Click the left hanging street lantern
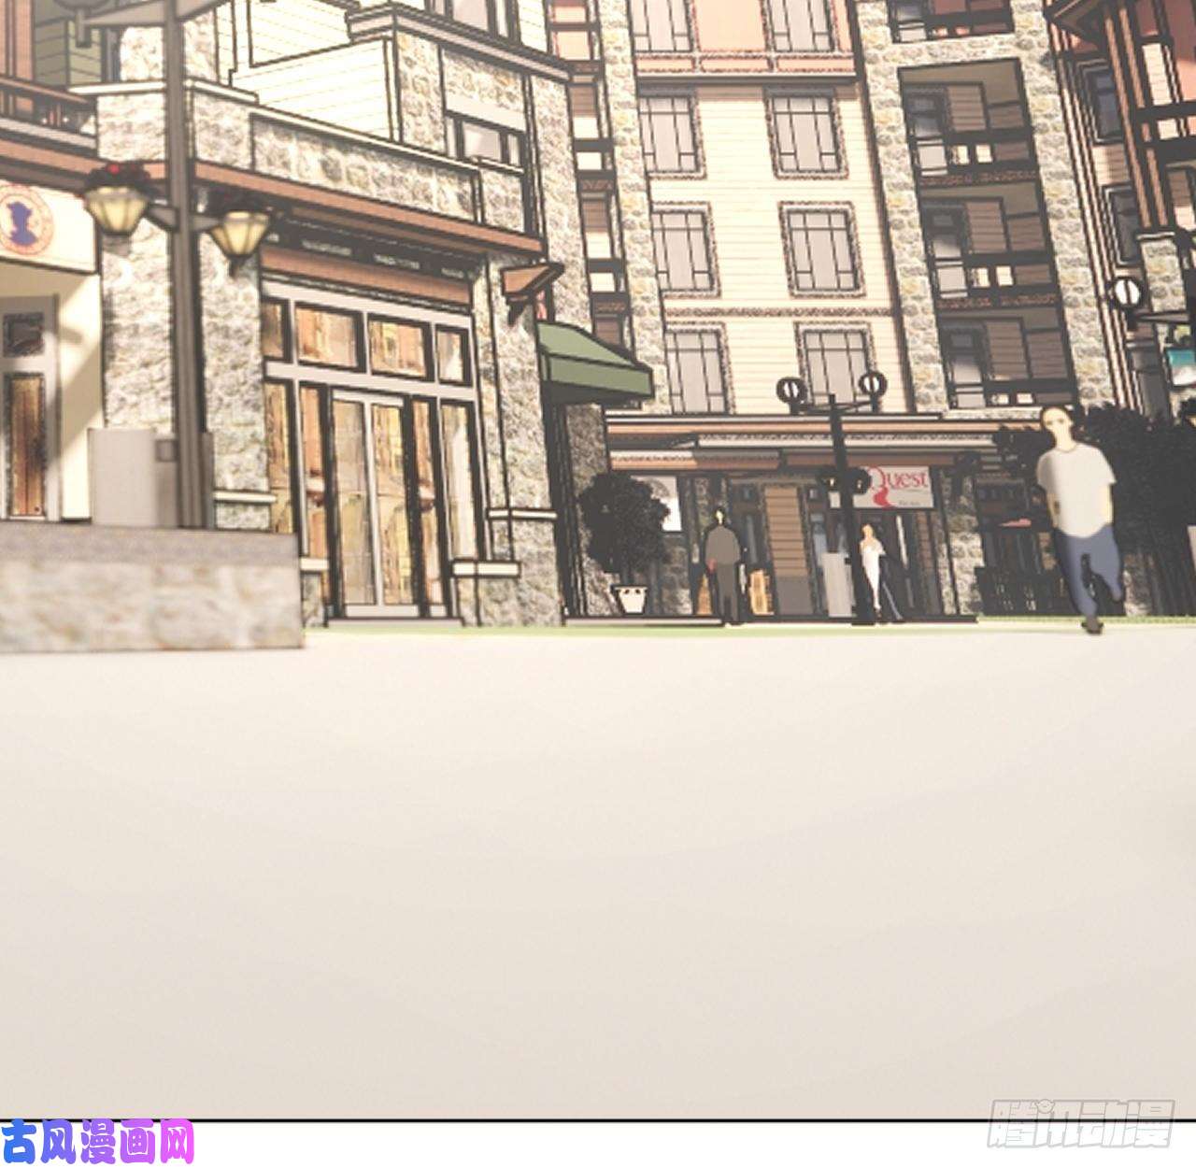1196x1168 pixels. click(x=115, y=204)
